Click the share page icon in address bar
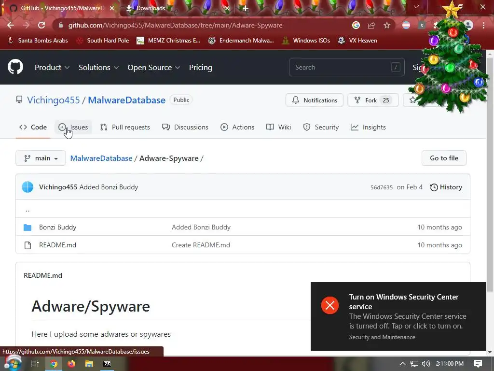The image size is (494, 371). point(371,25)
